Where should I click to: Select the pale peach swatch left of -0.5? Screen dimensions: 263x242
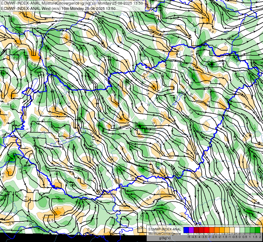coord(232,230)
